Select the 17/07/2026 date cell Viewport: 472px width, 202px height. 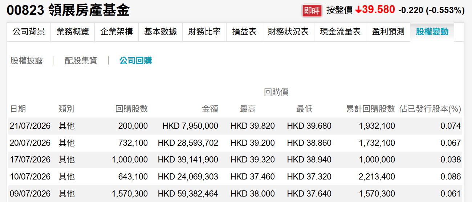[30, 160]
